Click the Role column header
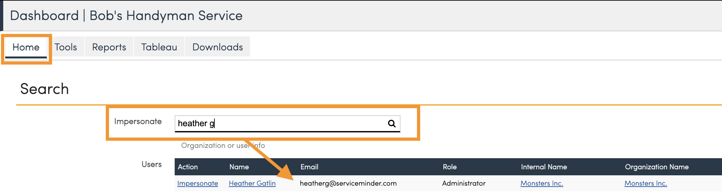 (x=450, y=167)
